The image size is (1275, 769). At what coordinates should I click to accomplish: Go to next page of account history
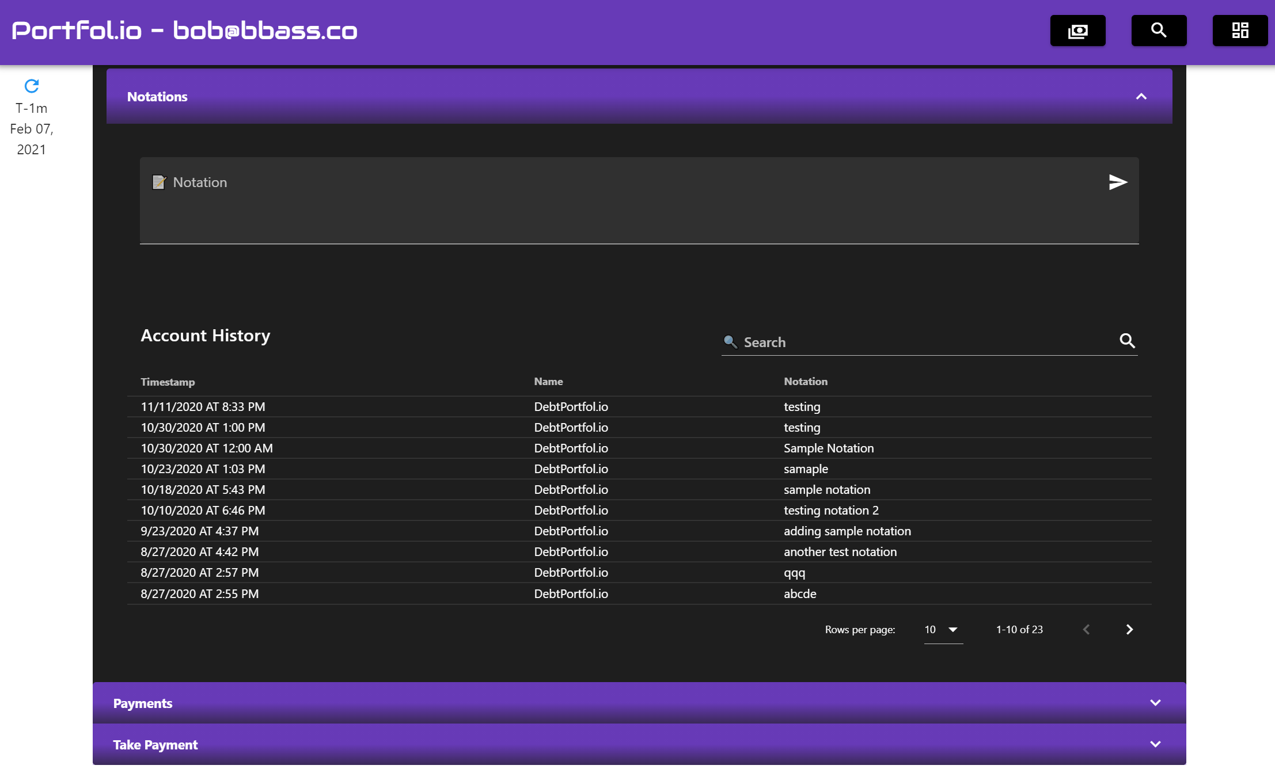(1129, 630)
